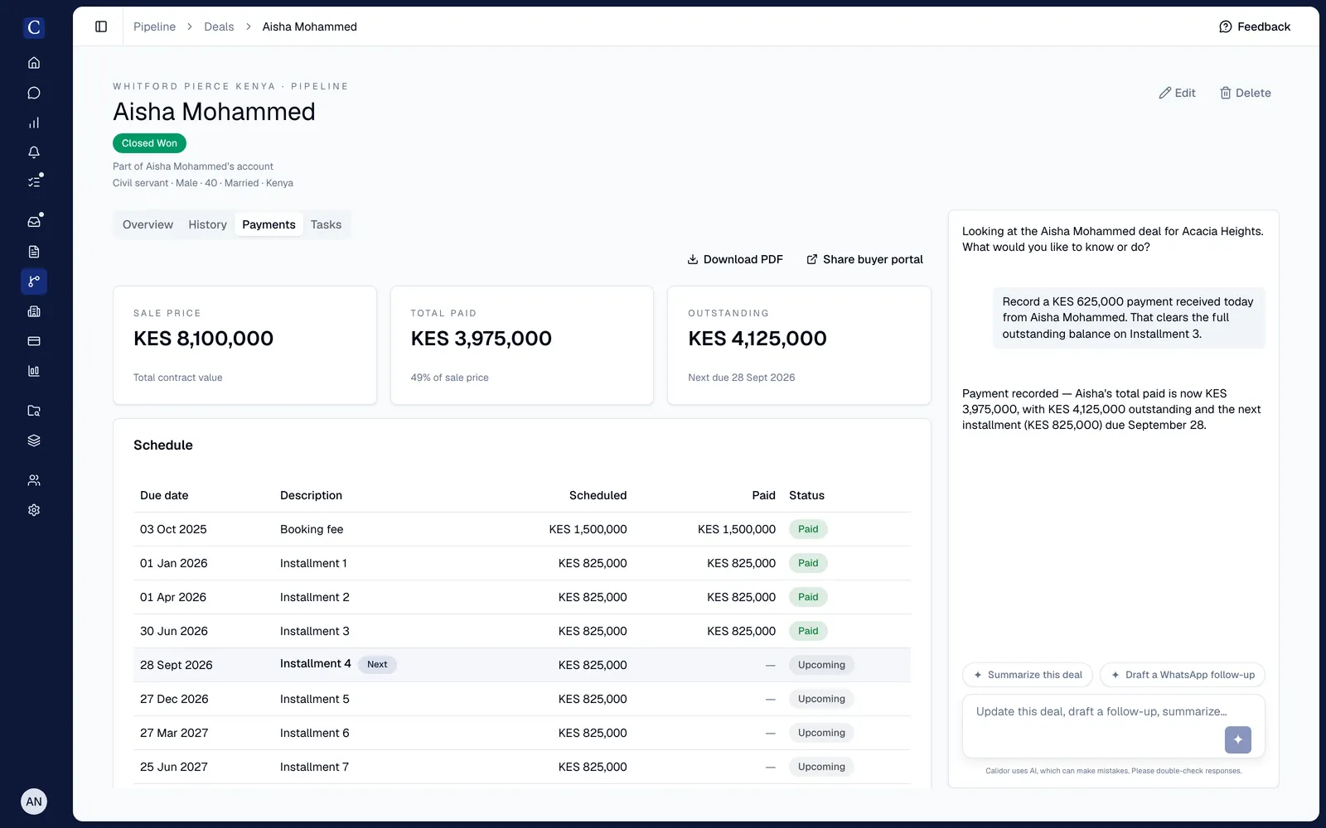Click the Due date column header
The image size is (1326, 828).
pos(164,495)
